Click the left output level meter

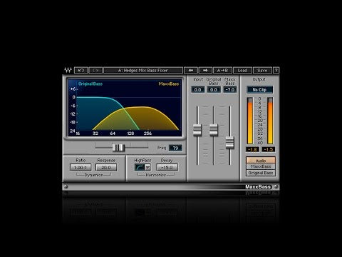pyautogui.click(x=250, y=121)
